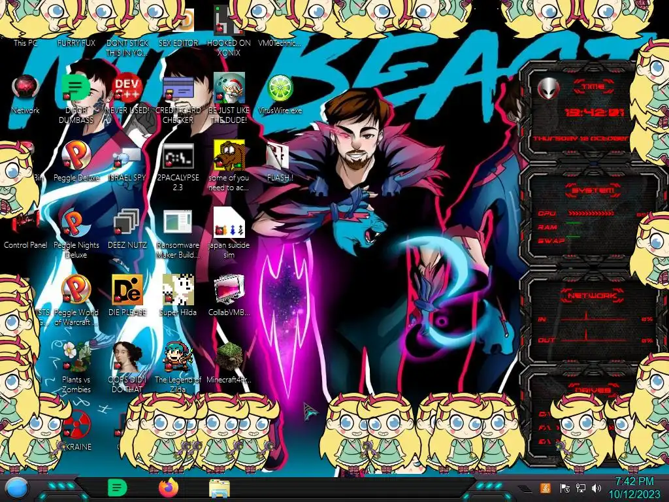Click the SYSTEM gadget header
This screenshot has width=669, height=502.
(x=593, y=190)
